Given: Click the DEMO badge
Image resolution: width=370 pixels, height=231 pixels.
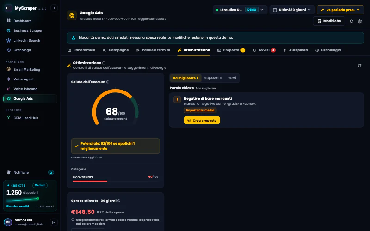Looking at the screenshot, I should click(x=252, y=10).
